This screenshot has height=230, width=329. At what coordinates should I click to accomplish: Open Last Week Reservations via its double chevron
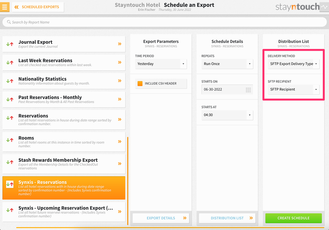(x=119, y=62)
